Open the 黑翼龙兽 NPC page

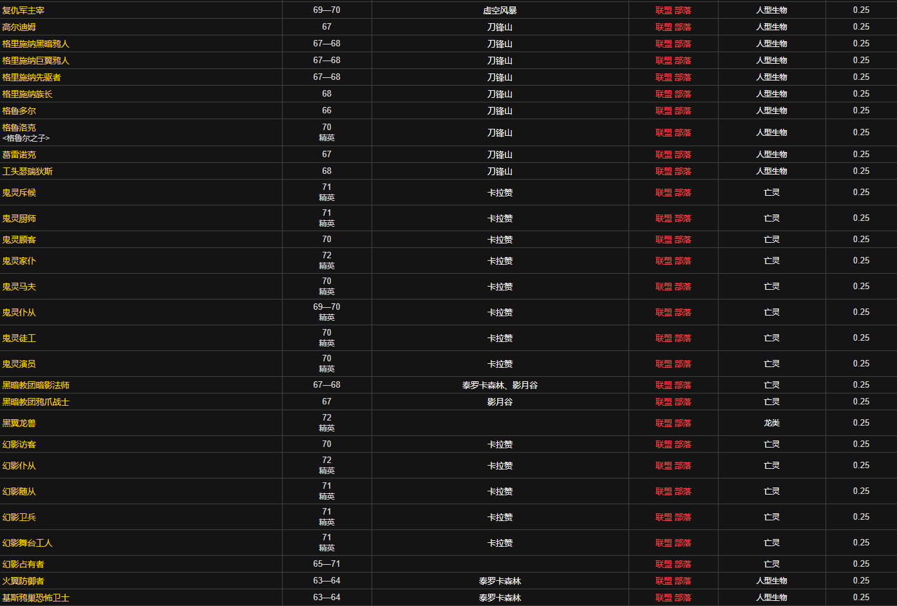coord(19,423)
